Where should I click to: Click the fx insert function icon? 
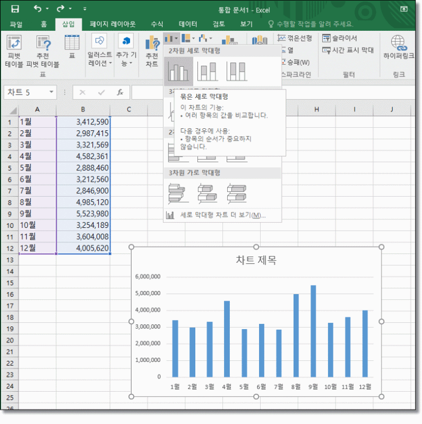tap(120, 92)
